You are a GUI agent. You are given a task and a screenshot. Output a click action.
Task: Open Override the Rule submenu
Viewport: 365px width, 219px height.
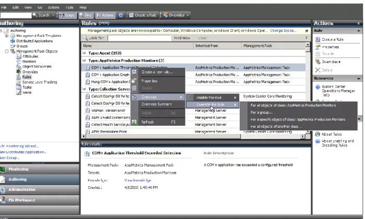(x=213, y=105)
